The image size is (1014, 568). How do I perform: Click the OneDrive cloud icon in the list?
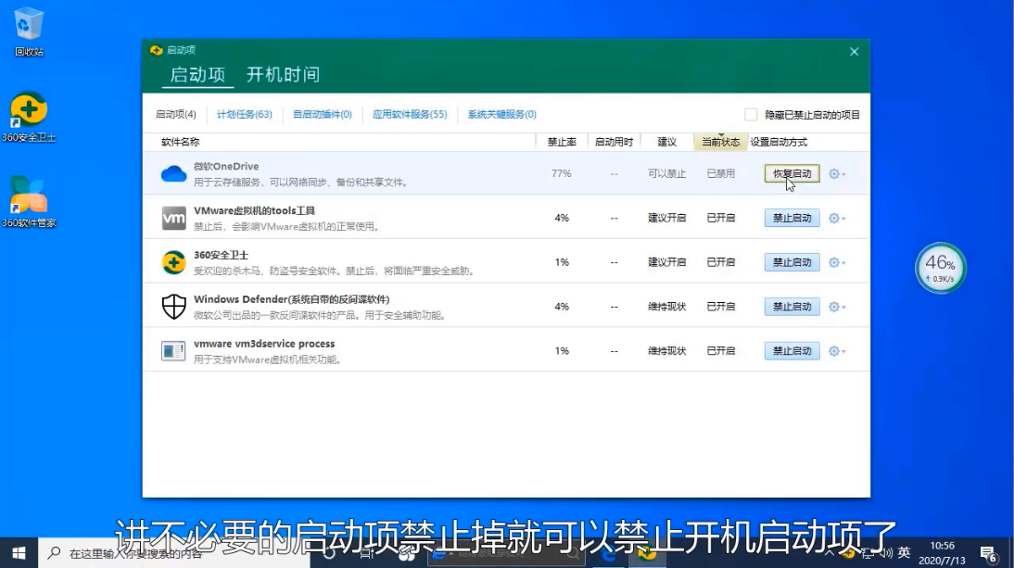coord(173,174)
